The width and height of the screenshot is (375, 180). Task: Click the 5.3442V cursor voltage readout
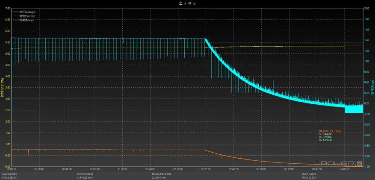[325, 134]
